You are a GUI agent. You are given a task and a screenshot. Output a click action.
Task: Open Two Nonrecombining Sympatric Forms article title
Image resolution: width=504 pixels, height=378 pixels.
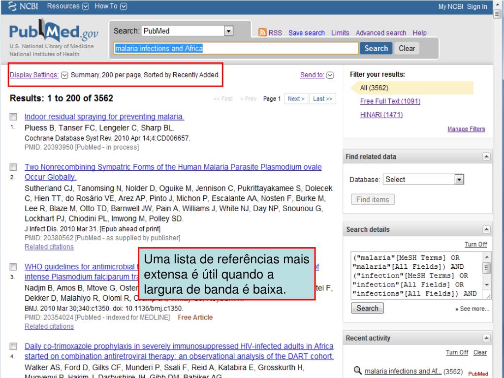tap(173, 172)
